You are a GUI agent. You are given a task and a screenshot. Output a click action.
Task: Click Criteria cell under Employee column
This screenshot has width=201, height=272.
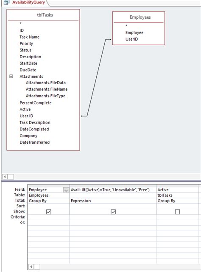click(x=48, y=217)
